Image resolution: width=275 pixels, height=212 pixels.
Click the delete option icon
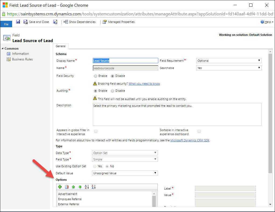click(67, 187)
